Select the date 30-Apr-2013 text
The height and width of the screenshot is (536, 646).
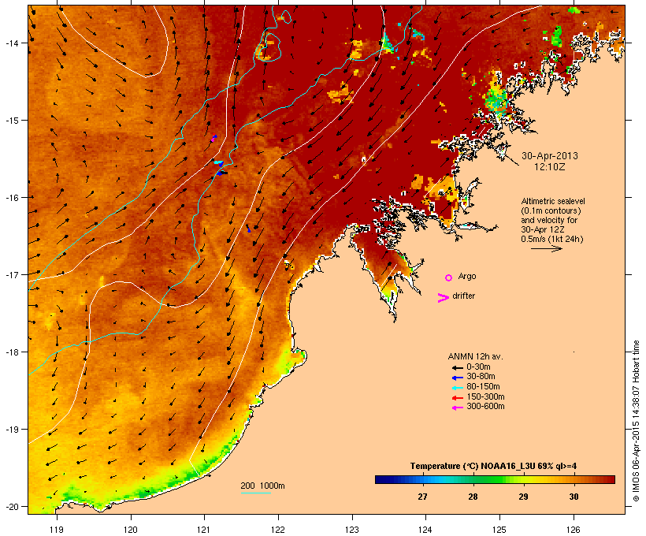coord(550,156)
